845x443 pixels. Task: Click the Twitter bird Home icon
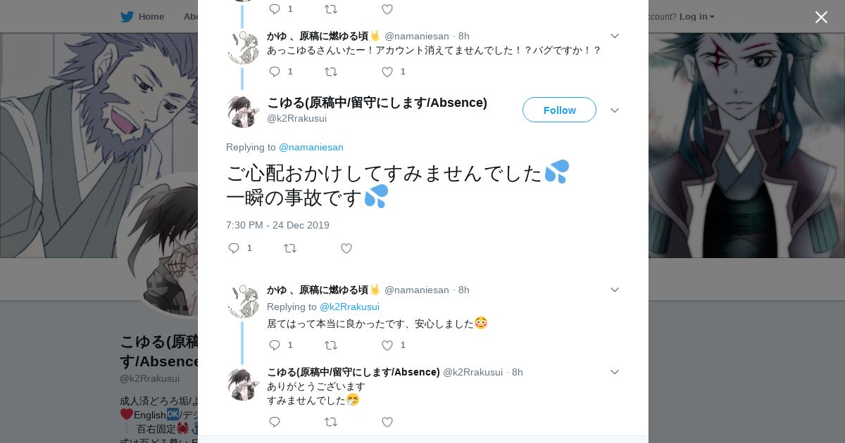tap(127, 16)
